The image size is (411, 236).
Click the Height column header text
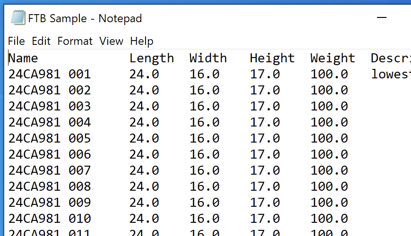pyautogui.click(x=272, y=59)
